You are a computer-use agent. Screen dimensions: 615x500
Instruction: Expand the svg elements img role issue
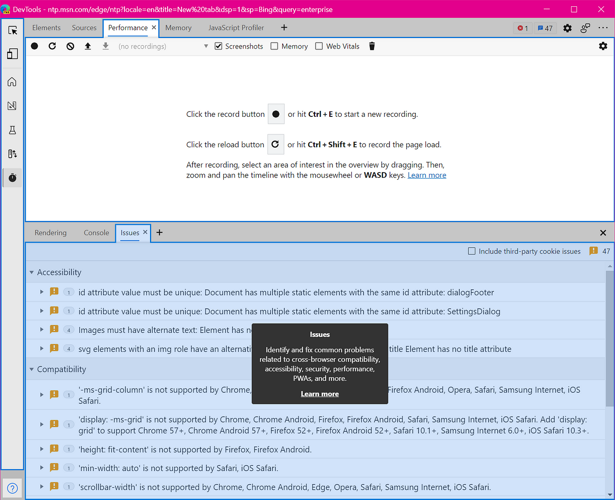click(x=42, y=349)
